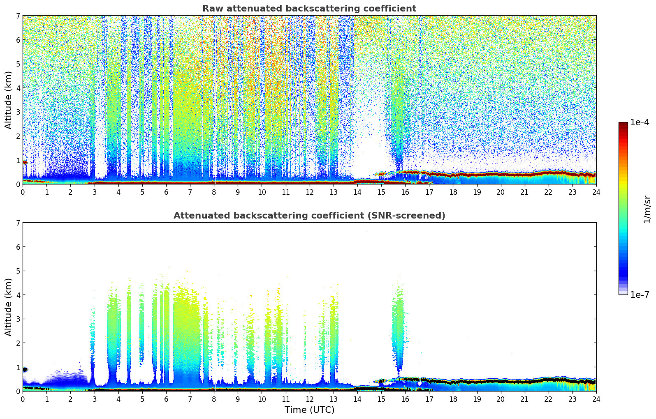The width and height of the screenshot is (656, 419).
Task: Click the '1/m/sr' colorbar unit label
Action: click(x=647, y=209)
